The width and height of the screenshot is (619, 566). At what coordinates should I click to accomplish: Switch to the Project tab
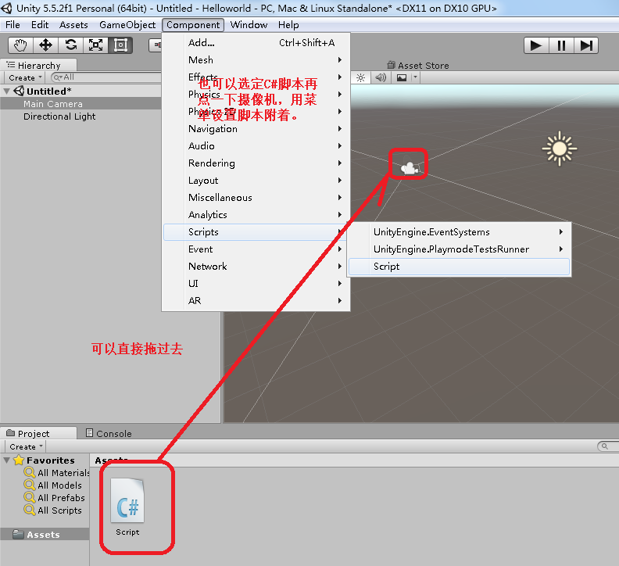(x=38, y=433)
